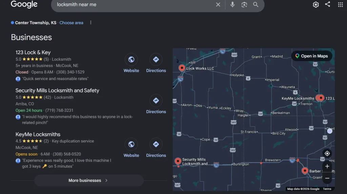Click the Center Township, KS location text
This screenshot has height=194, width=347.
click(36, 23)
